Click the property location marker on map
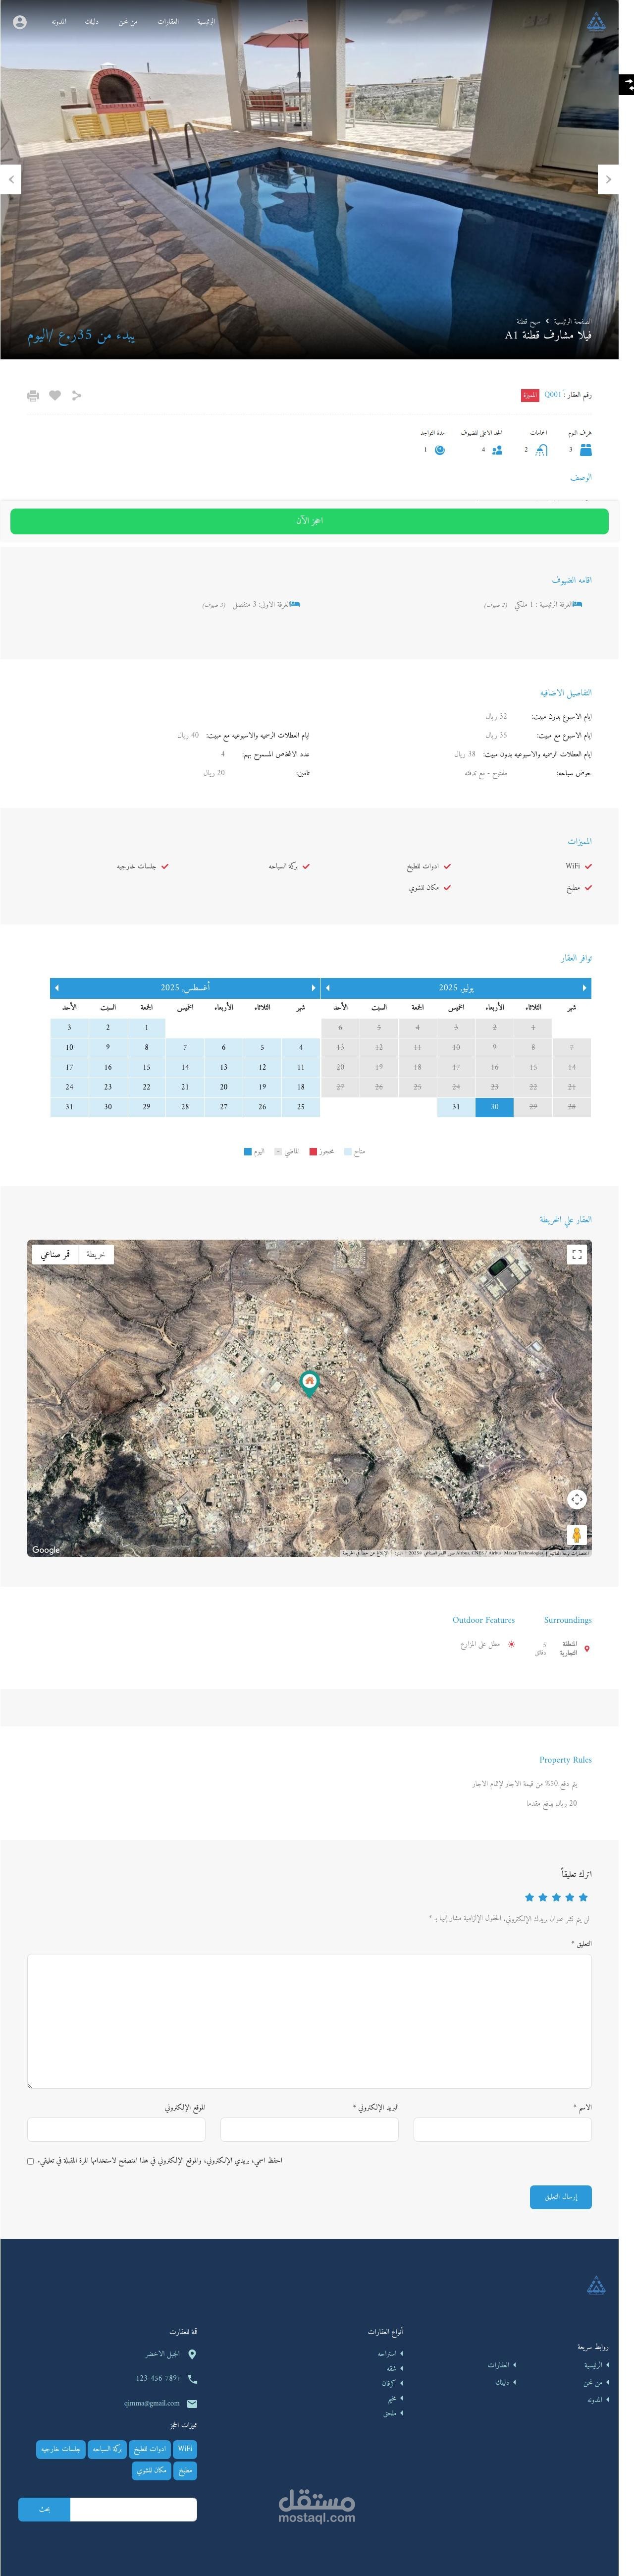 click(x=309, y=1383)
